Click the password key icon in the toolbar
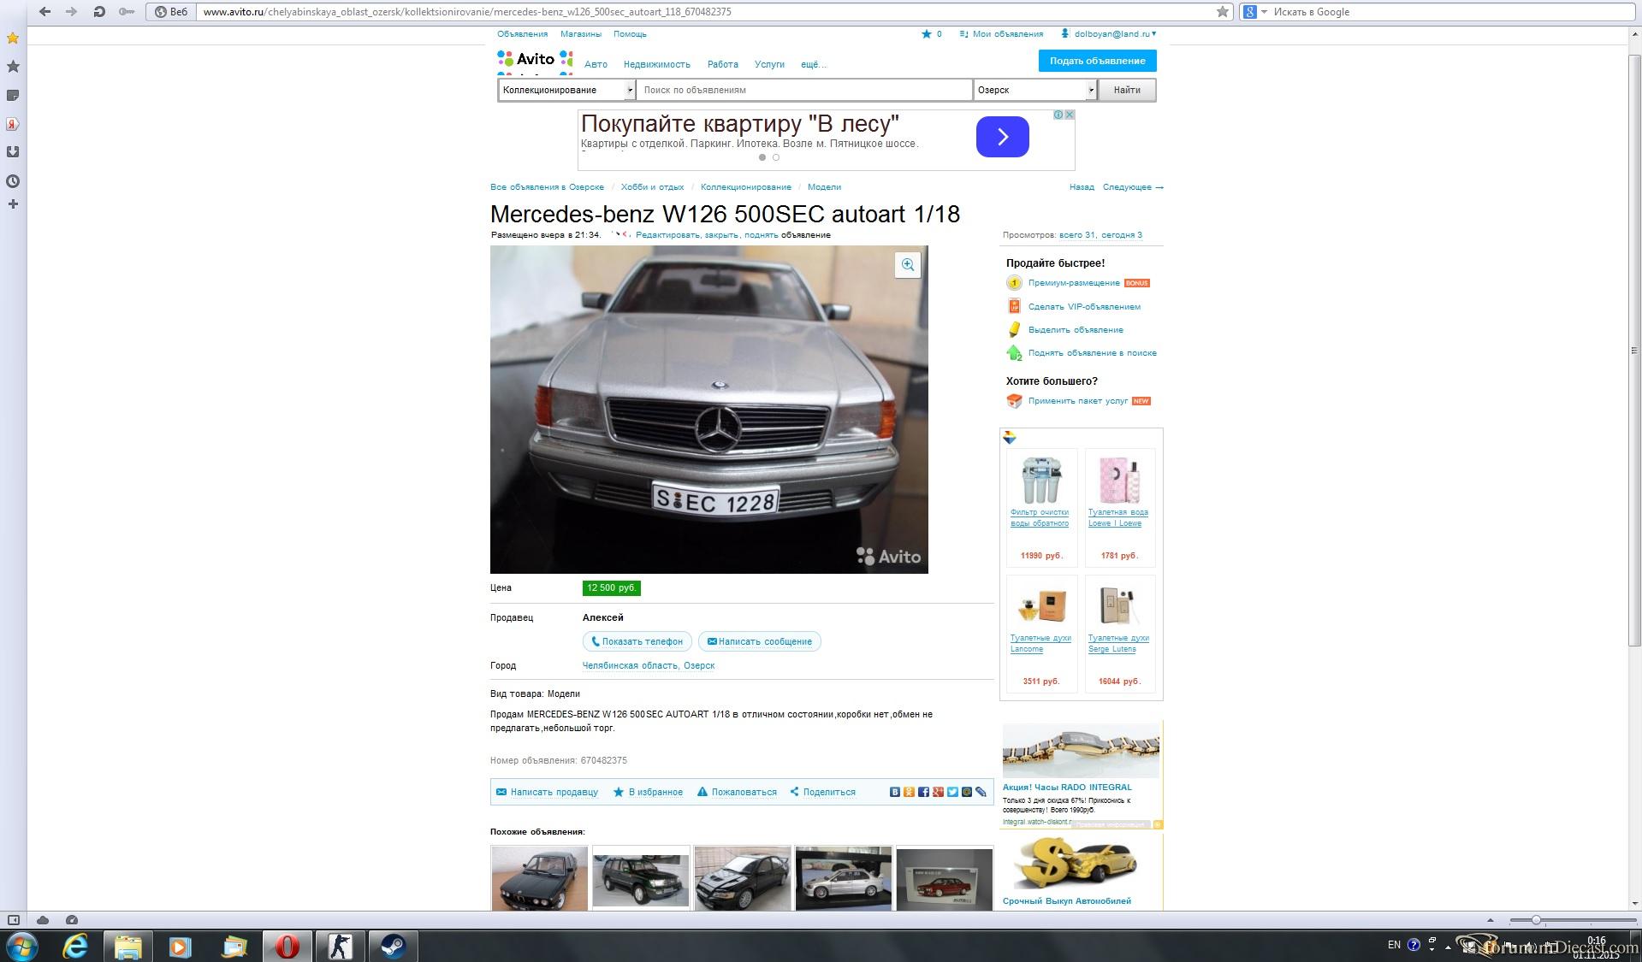 [127, 12]
